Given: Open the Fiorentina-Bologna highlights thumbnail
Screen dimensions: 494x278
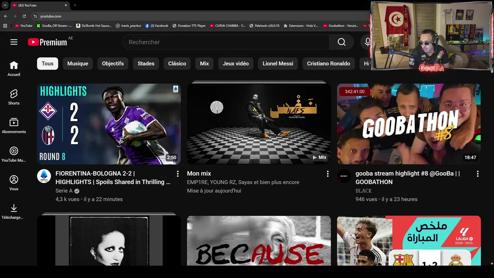Looking at the screenshot, I should coord(109,124).
